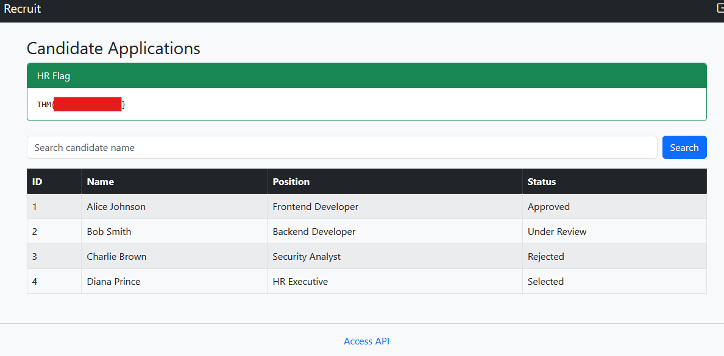724x356 pixels.
Task: Select the Candidate Applications heading
Action: (x=113, y=49)
